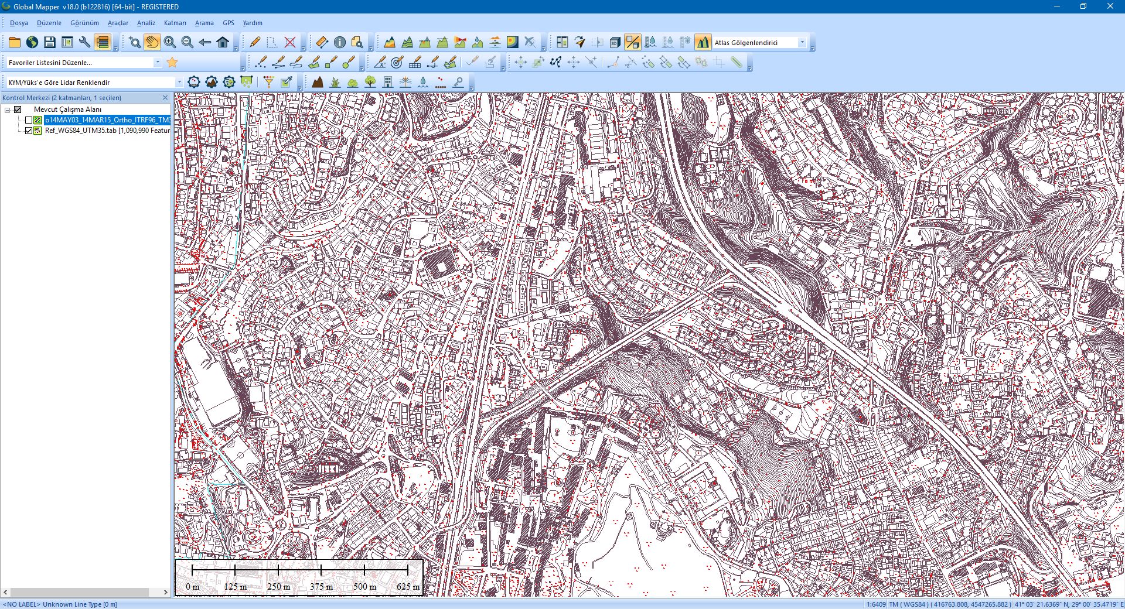The height and width of the screenshot is (609, 1125).
Task: Click the globe online data download icon
Action: pos(32,42)
